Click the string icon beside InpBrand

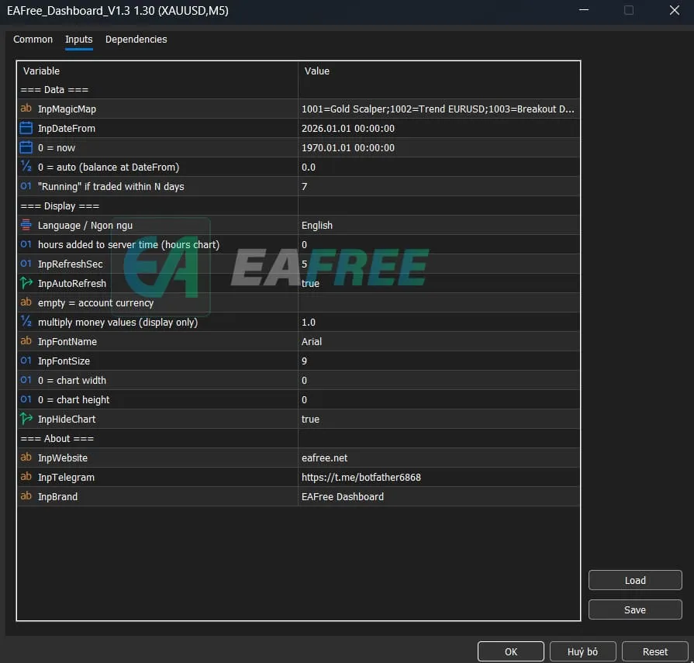(x=26, y=496)
